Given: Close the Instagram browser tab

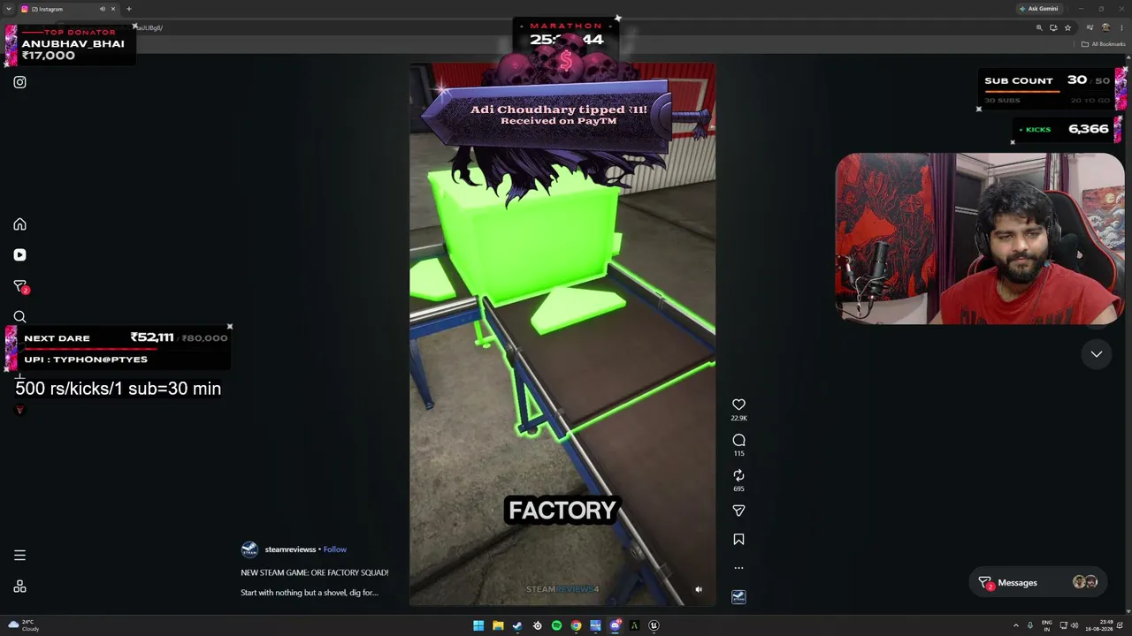Looking at the screenshot, I should 113,9.
